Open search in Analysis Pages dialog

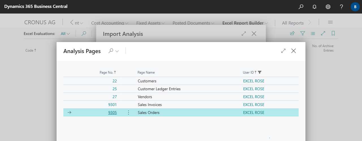click(x=111, y=51)
